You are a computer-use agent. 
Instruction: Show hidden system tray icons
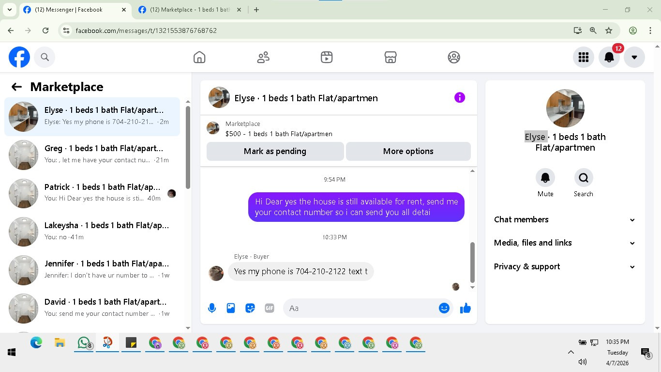tap(571, 352)
